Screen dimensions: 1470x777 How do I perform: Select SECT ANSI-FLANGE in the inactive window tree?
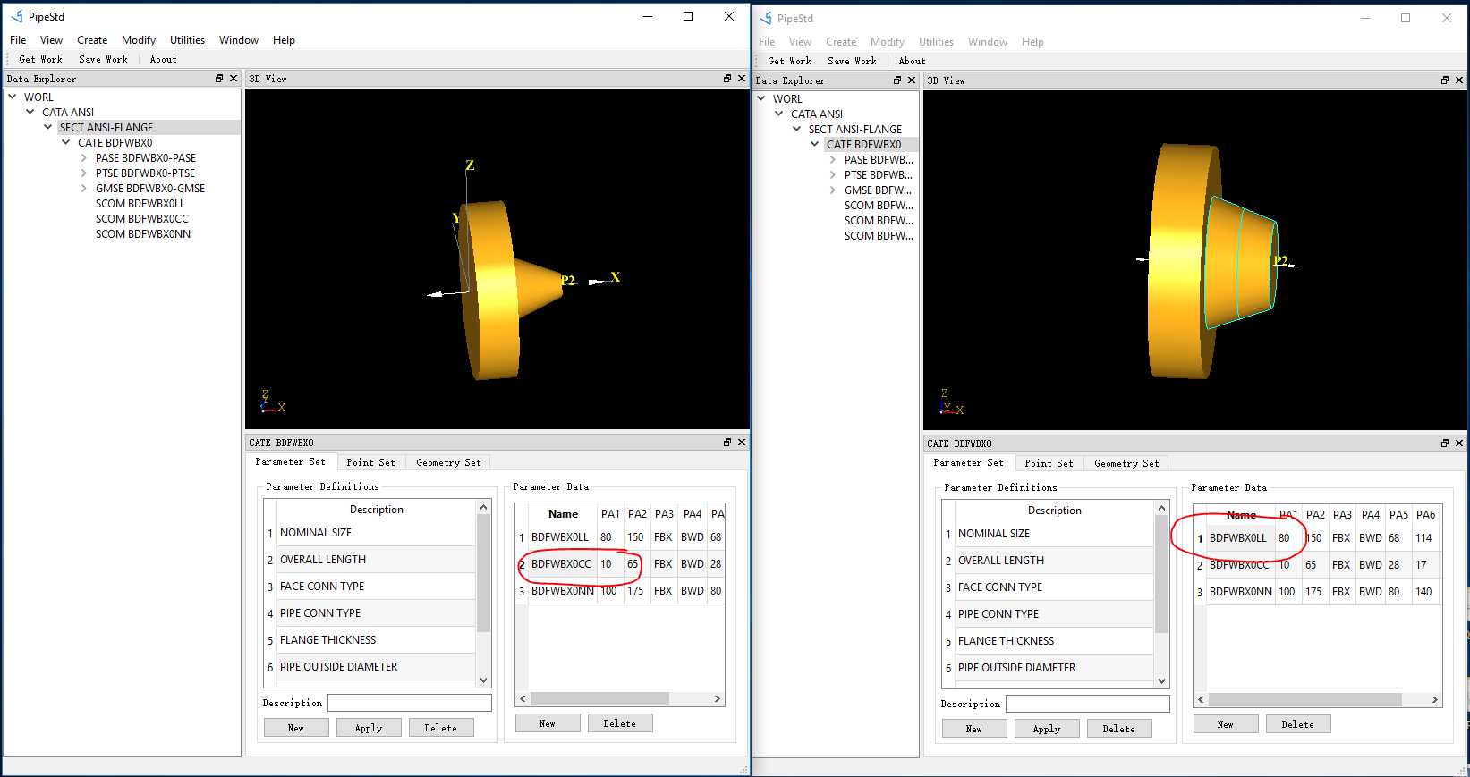click(855, 129)
